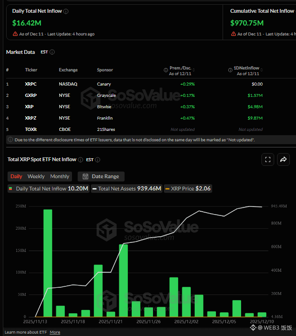
Task: Click the info icon before 1DNetInflow column header
Action: (x=230, y=70)
